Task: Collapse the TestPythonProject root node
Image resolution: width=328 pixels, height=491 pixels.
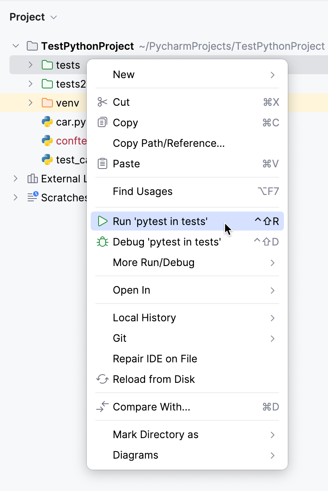Action: pos(15,46)
